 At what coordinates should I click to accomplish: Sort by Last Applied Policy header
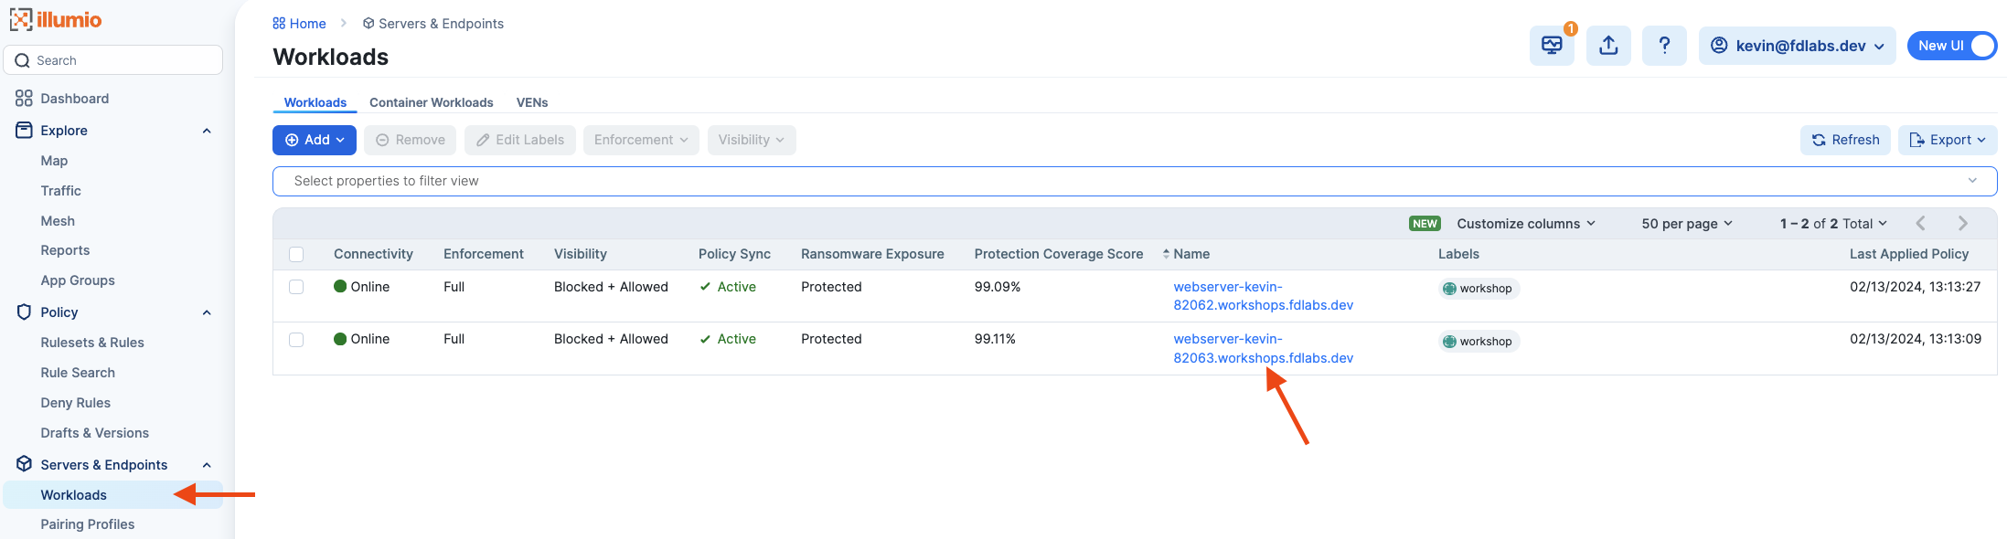coord(1909,254)
